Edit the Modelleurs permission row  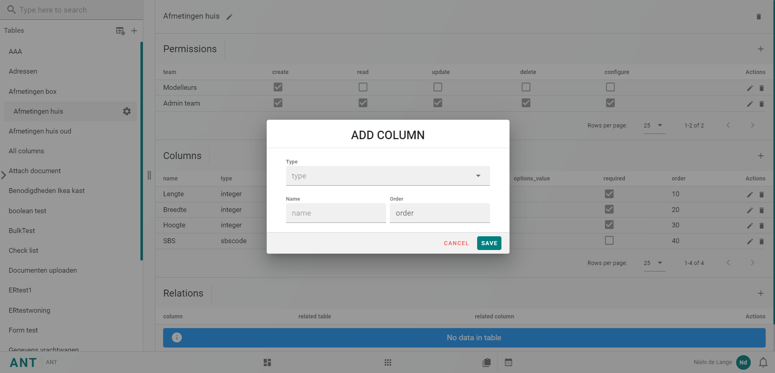[x=750, y=88]
